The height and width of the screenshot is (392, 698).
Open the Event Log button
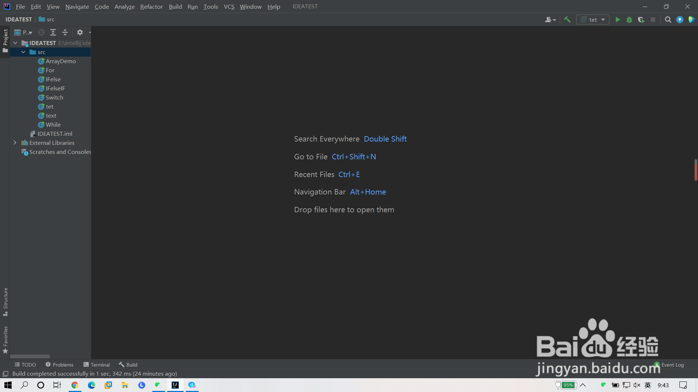[x=672, y=365]
